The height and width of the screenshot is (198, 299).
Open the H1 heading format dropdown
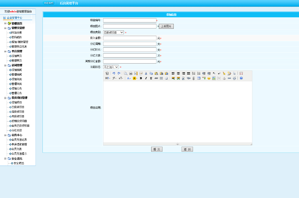(108, 78)
